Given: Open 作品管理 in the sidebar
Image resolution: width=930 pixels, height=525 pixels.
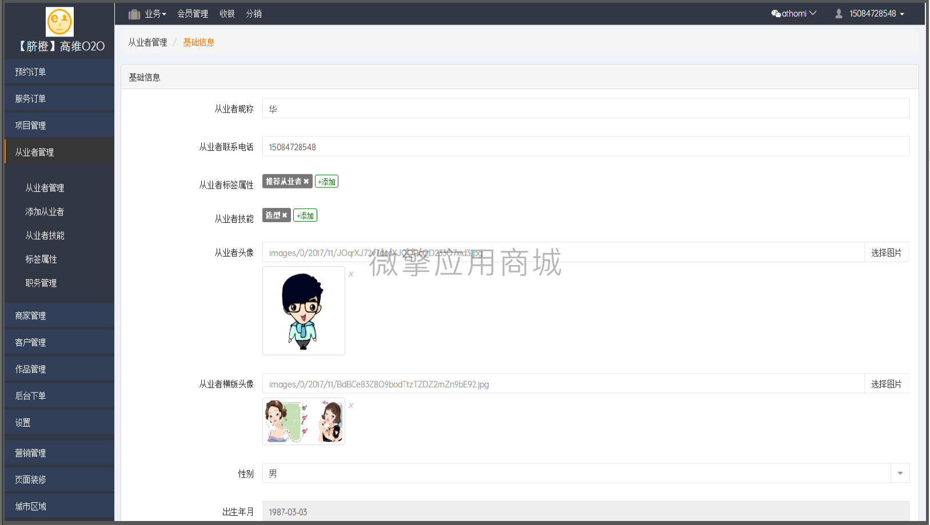Looking at the screenshot, I should 59,369.
